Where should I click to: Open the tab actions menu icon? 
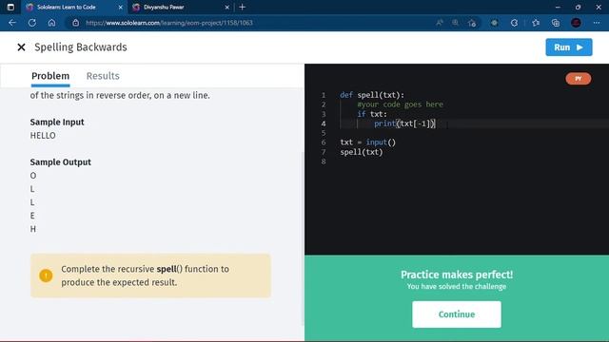click(x=10, y=7)
